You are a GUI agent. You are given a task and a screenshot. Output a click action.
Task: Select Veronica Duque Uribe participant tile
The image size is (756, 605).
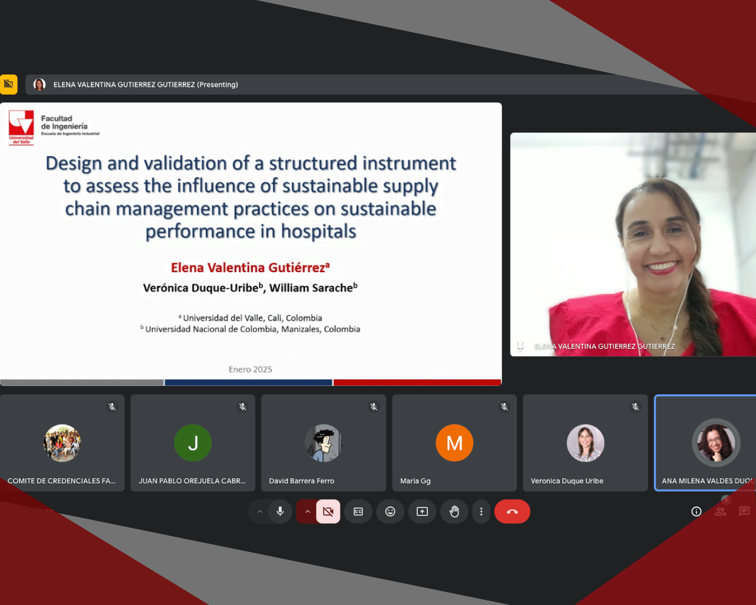[585, 443]
